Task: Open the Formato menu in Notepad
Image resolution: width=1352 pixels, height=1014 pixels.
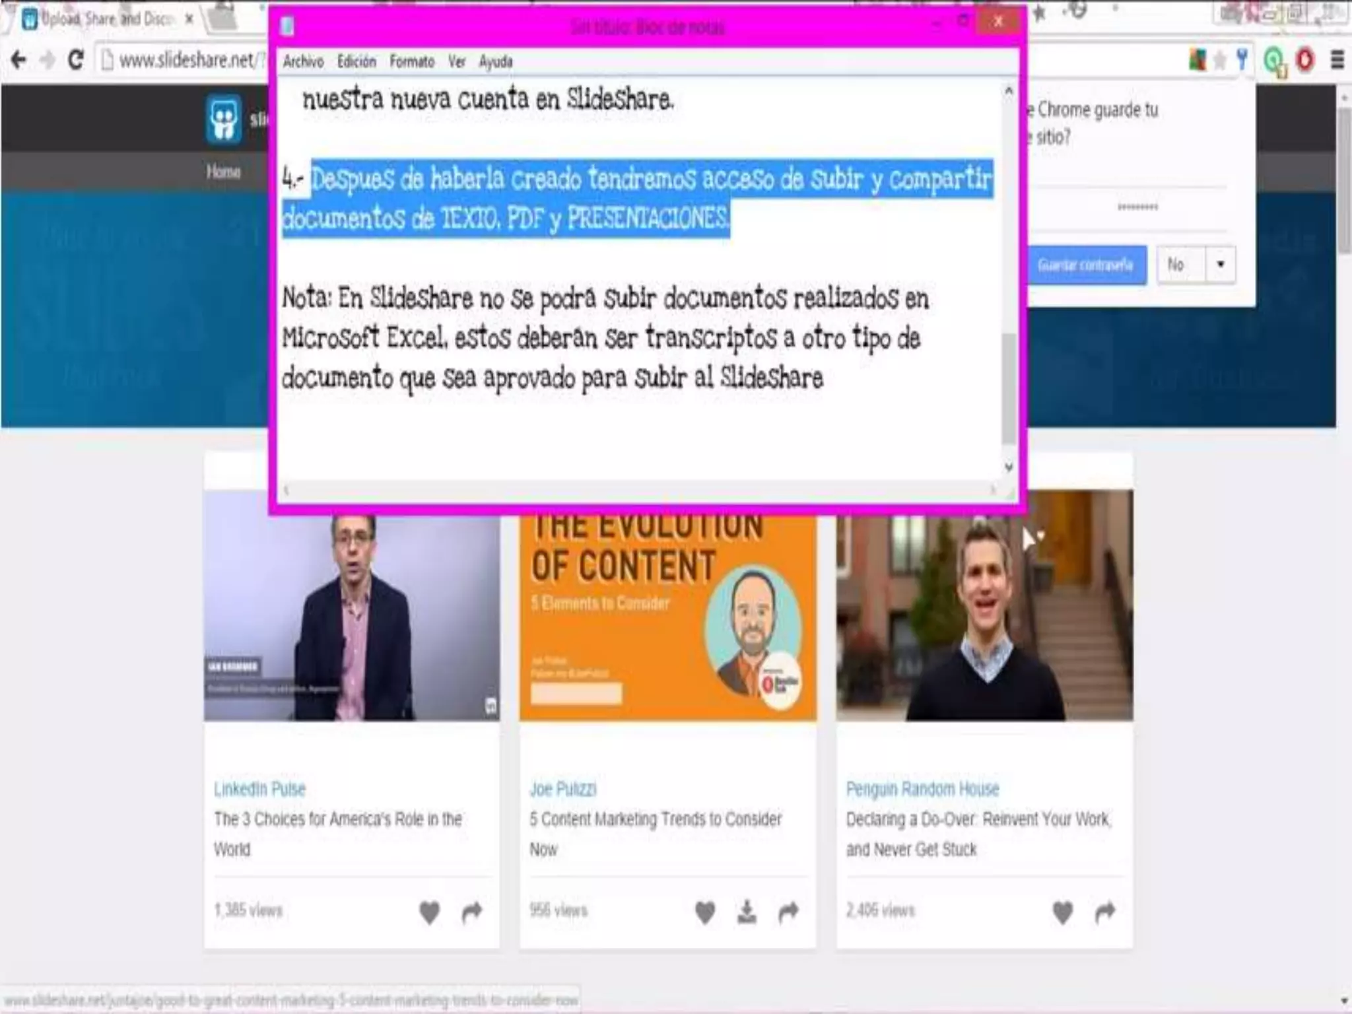Action: [412, 62]
